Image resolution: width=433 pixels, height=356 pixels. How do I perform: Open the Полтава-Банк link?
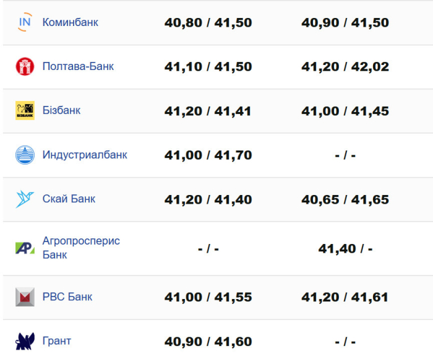click(x=78, y=66)
